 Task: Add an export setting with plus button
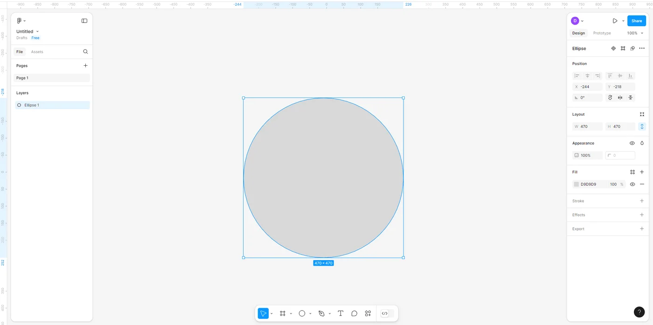click(642, 229)
